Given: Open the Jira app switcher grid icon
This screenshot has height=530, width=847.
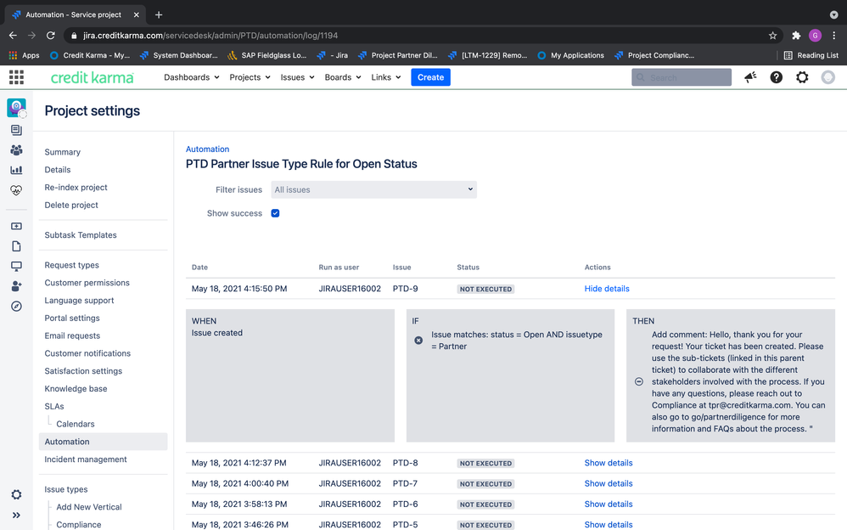Looking at the screenshot, I should click(16, 77).
